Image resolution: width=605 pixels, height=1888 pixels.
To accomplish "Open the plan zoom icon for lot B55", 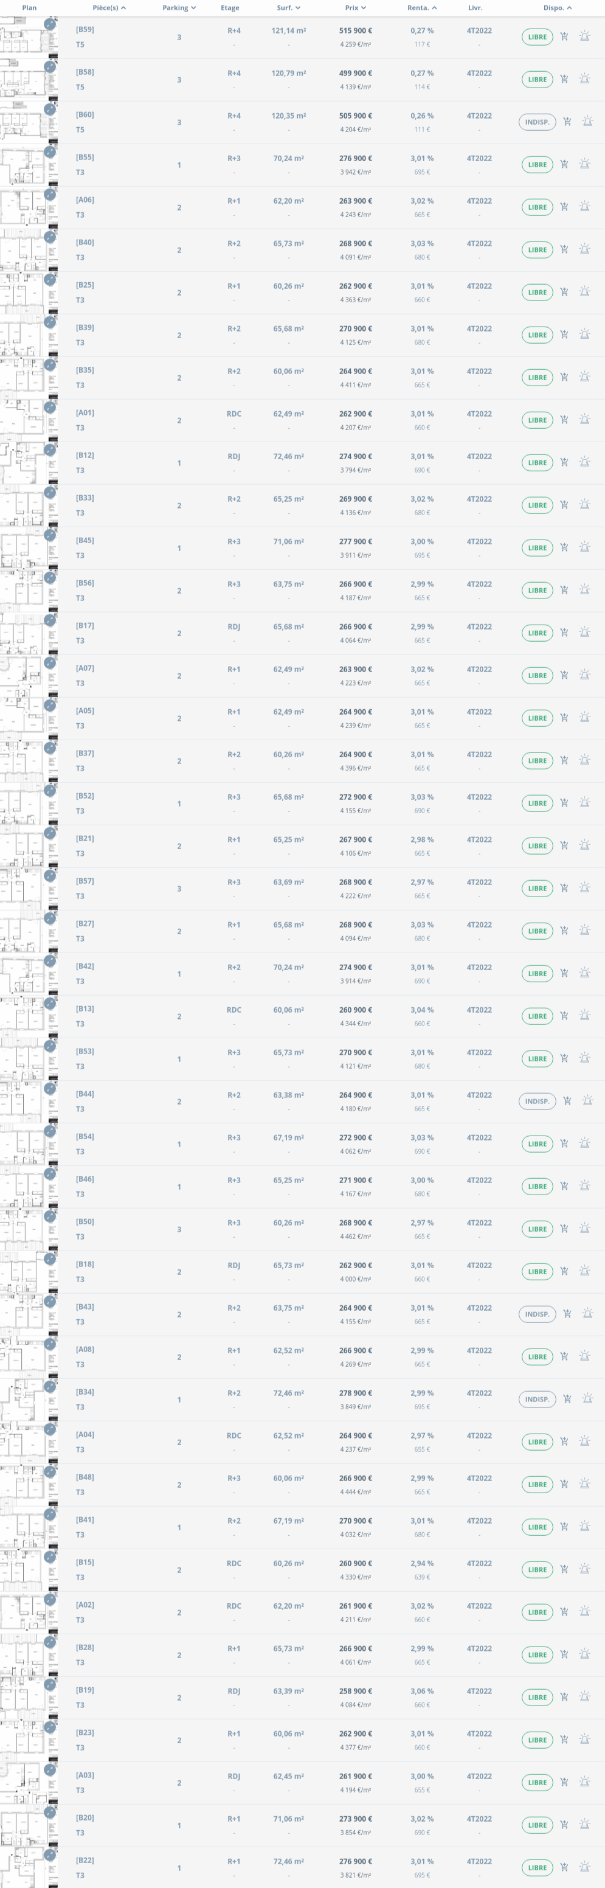I will [x=50, y=151].
